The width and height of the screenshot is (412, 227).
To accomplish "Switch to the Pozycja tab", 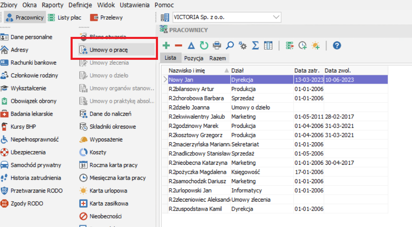I will tap(194, 58).
